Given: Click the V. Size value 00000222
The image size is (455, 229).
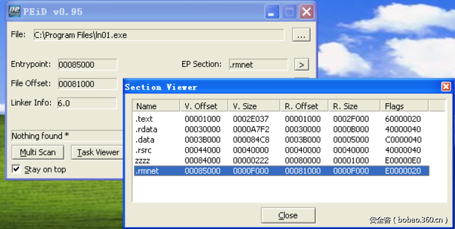Looking at the screenshot, I should [x=251, y=161].
